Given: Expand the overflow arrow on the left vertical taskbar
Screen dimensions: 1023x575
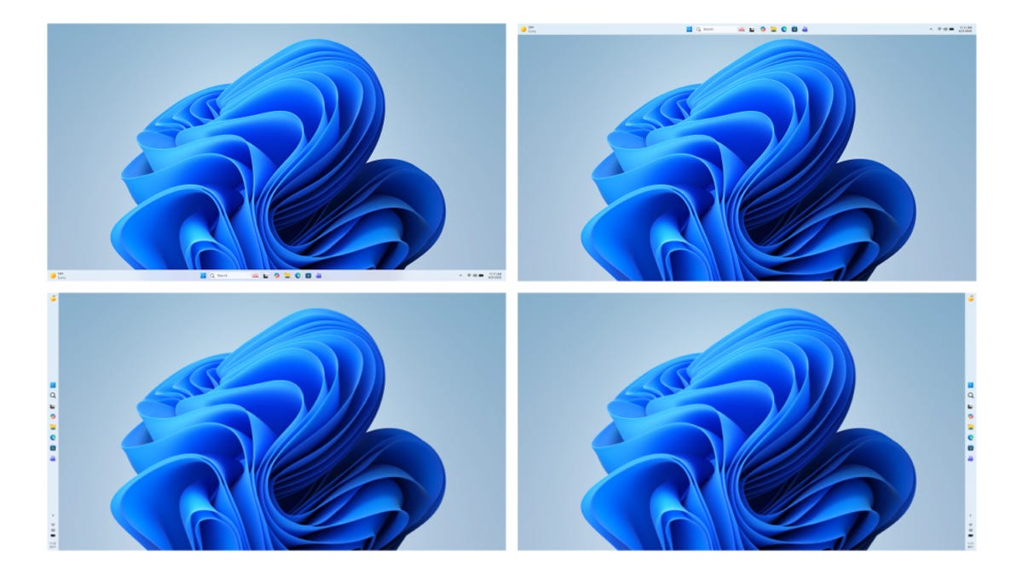Looking at the screenshot, I should pos(53,515).
